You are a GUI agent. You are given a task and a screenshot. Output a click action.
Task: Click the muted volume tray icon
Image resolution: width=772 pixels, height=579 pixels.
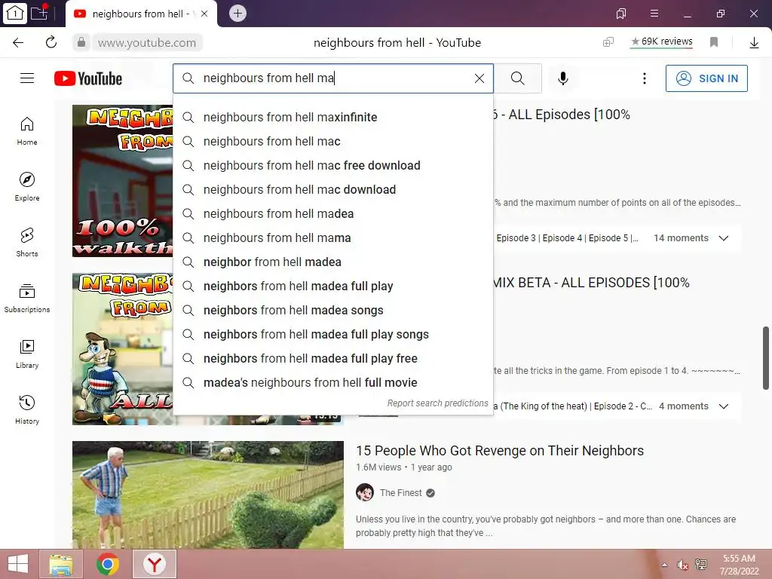click(682, 565)
